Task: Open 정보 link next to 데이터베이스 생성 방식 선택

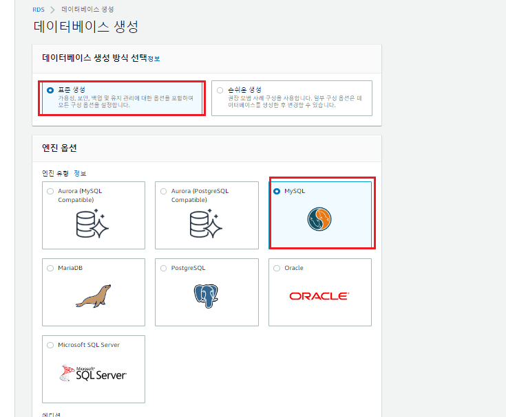Action: (x=154, y=58)
